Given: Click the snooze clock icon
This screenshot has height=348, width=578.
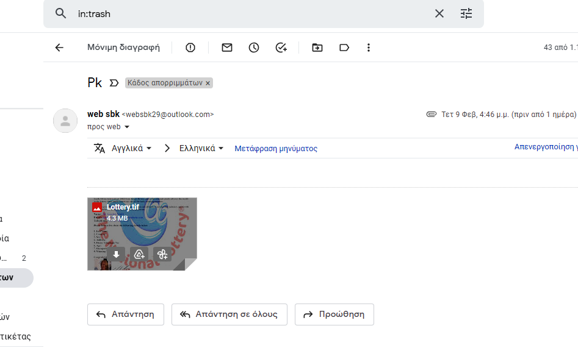Looking at the screenshot, I should click(x=254, y=48).
